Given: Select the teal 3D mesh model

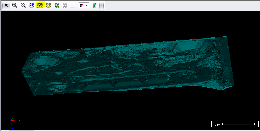Looking at the screenshot, I should (127, 68).
